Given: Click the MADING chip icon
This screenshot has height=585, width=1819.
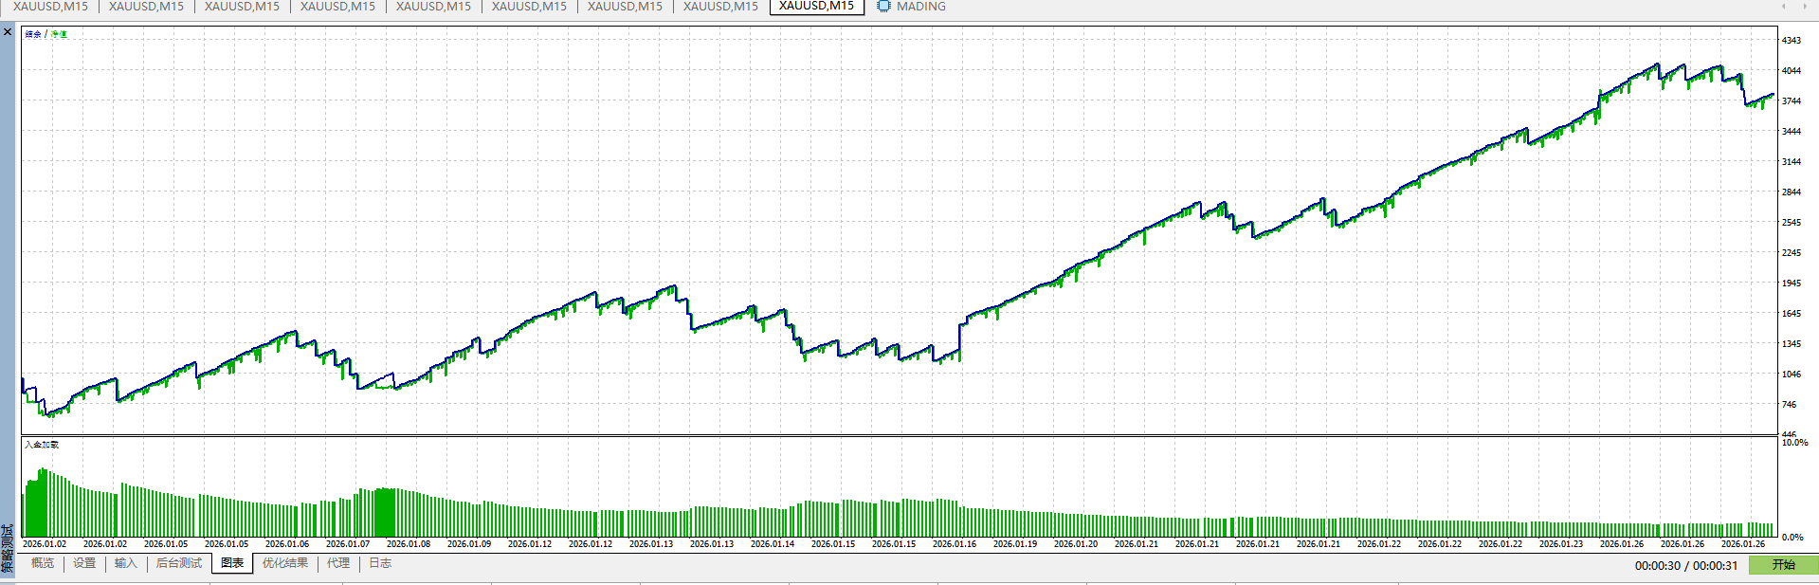Looking at the screenshot, I should coord(883,6).
